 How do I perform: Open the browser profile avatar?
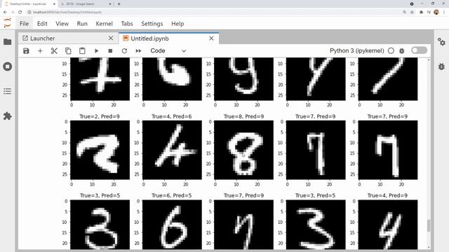click(x=436, y=12)
